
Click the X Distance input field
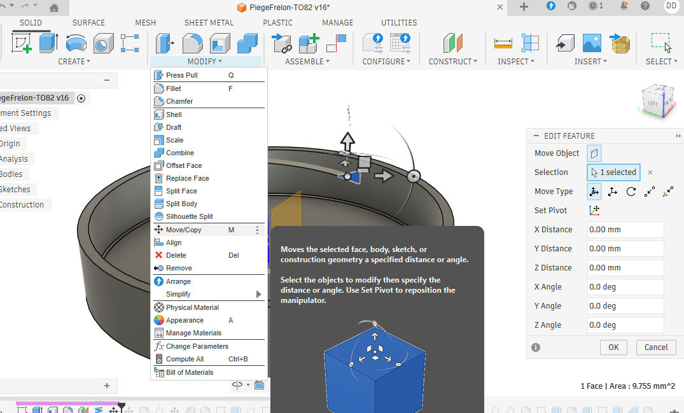pos(625,230)
